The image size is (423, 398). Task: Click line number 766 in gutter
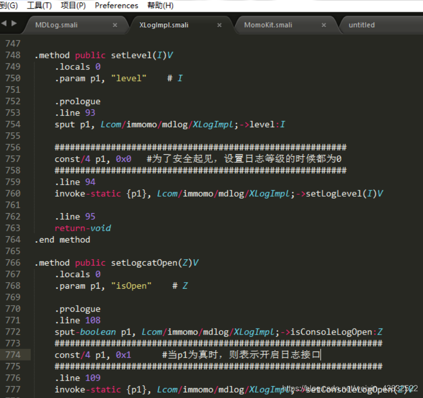pyautogui.click(x=13, y=263)
